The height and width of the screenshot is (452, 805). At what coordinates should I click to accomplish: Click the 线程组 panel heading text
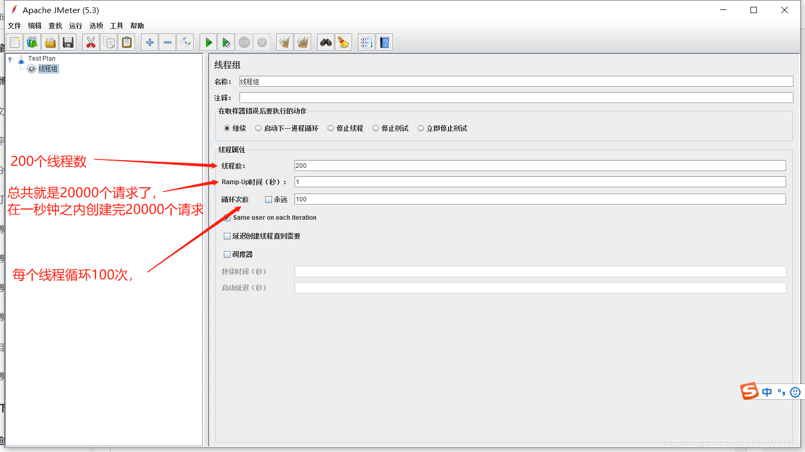[x=227, y=65]
